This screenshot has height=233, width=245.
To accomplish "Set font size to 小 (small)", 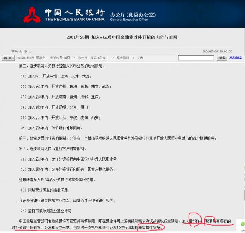I will [30, 52].
